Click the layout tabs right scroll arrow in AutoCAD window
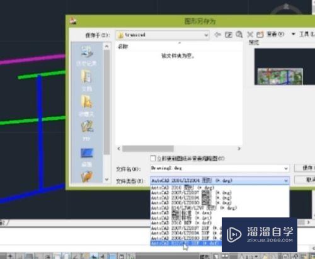Viewport: 315px width, 259px height. point(308,222)
